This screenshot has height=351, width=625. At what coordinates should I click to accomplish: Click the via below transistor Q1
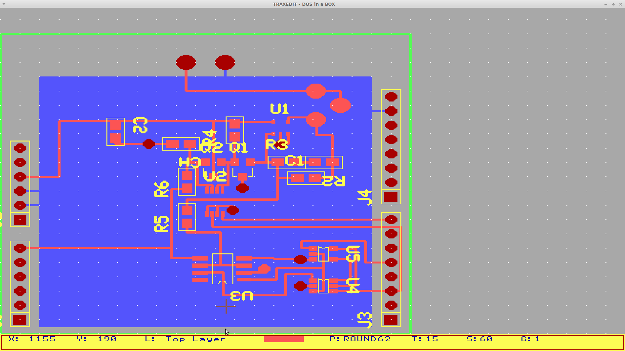[x=243, y=188]
